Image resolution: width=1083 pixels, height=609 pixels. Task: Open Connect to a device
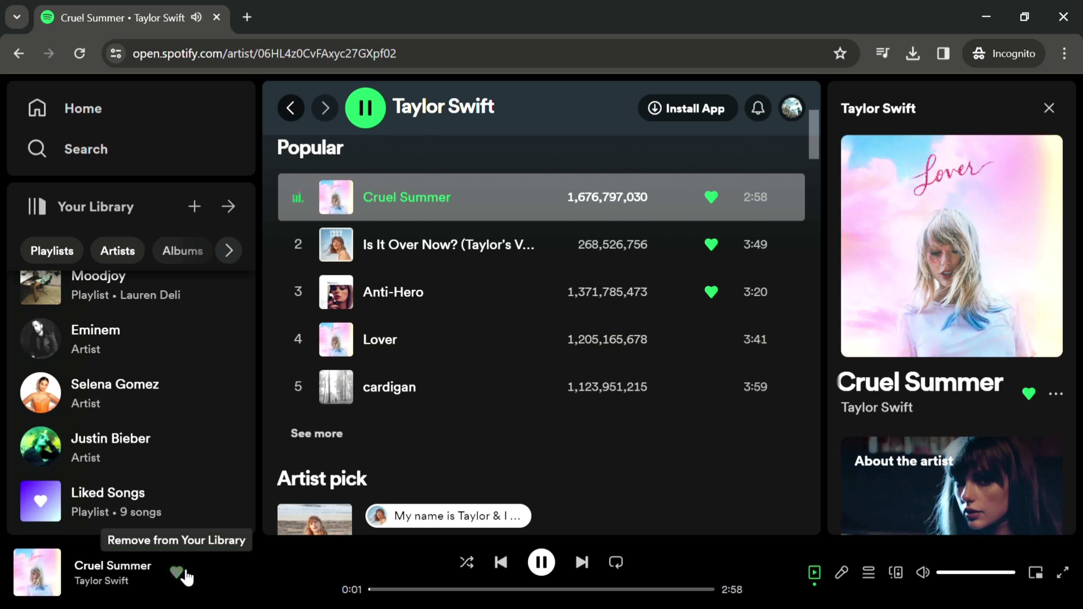click(896, 572)
